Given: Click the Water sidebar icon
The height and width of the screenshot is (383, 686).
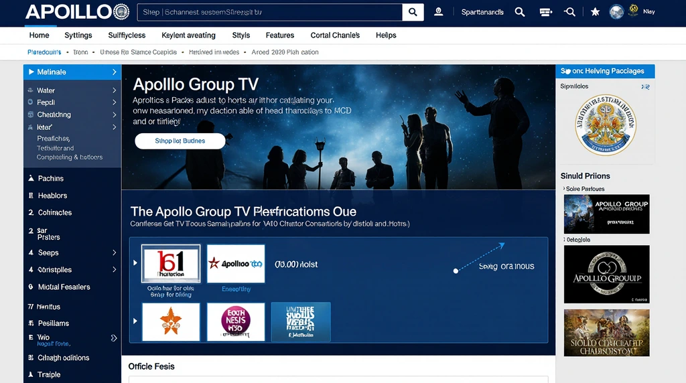Looking at the screenshot, I should [x=30, y=90].
